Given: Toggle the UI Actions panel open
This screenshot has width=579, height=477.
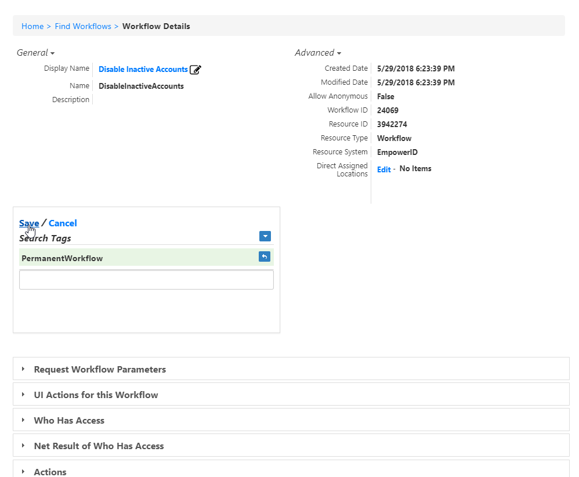Looking at the screenshot, I should coord(96,395).
